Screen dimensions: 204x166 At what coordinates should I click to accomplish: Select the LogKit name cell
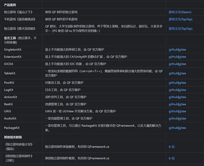[9, 90]
